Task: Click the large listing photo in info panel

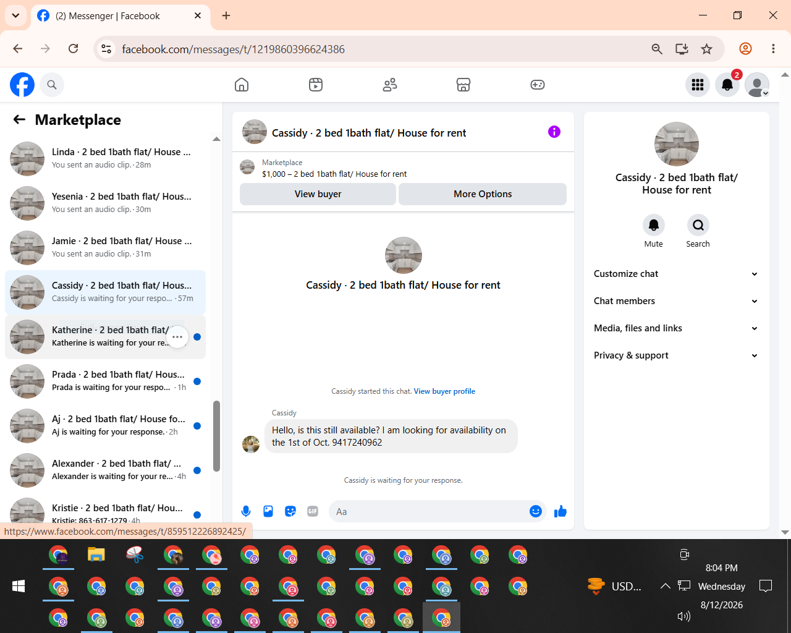Action: (x=677, y=144)
